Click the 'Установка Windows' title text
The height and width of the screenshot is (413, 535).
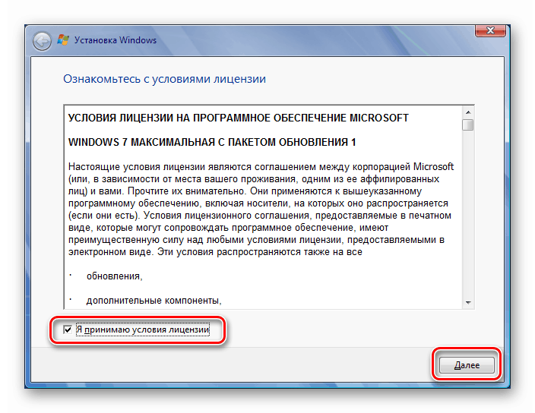tap(116, 40)
